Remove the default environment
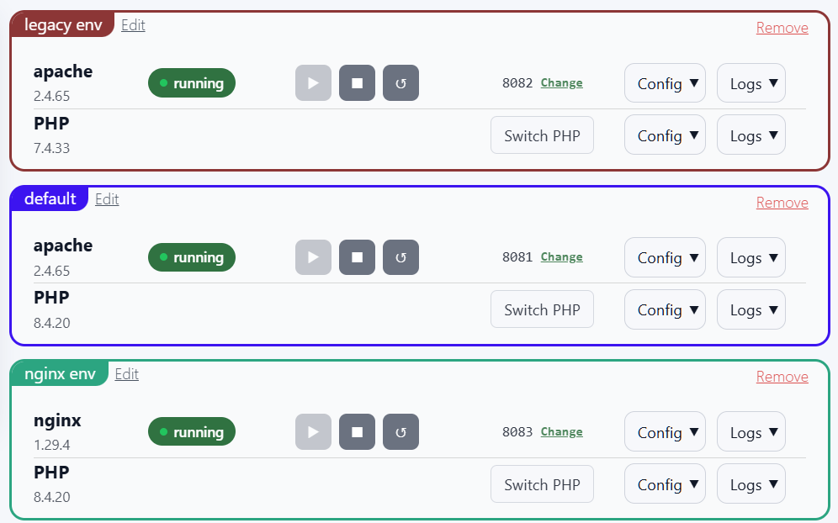The image size is (838, 523). click(782, 203)
